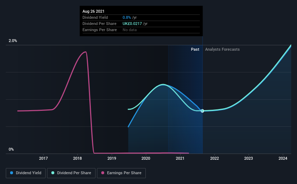The height and width of the screenshot is (184, 297).
Task: Click the blue Dividend Yield legend dot
Action: [x=12, y=173]
